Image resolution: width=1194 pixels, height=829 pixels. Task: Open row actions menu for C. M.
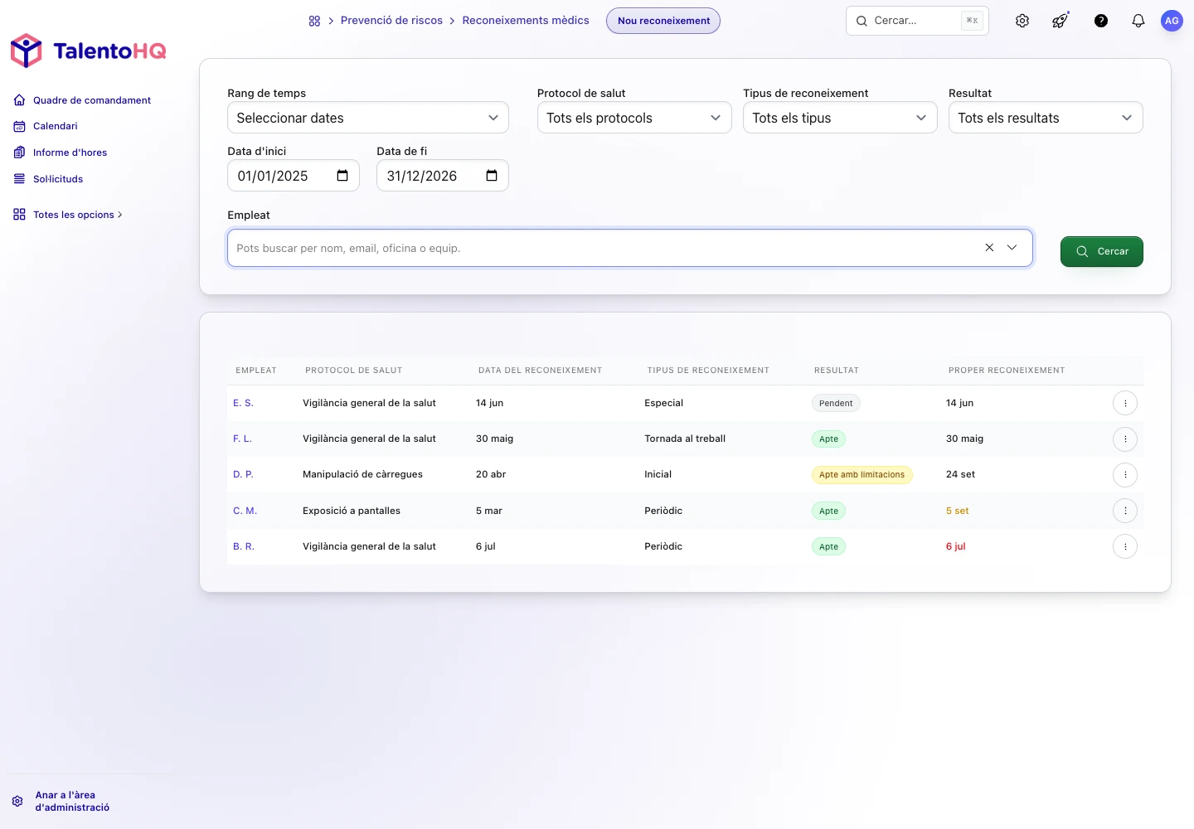click(x=1125, y=511)
